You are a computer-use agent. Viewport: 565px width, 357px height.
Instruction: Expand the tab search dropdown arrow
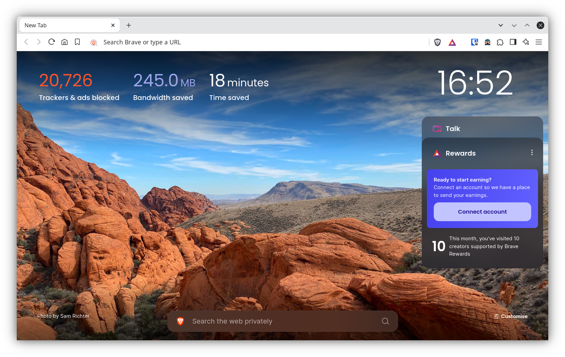click(501, 25)
